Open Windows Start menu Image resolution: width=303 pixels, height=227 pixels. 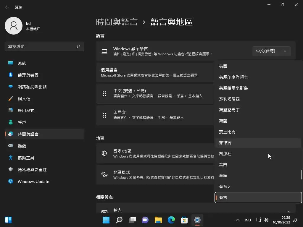point(106,220)
